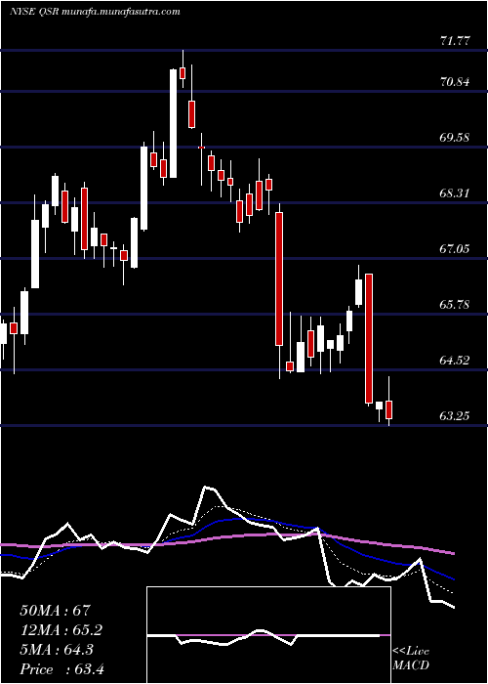This screenshot has width=488, height=684.
Task: Click the 64.52 price level label
Action: [456, 361]
